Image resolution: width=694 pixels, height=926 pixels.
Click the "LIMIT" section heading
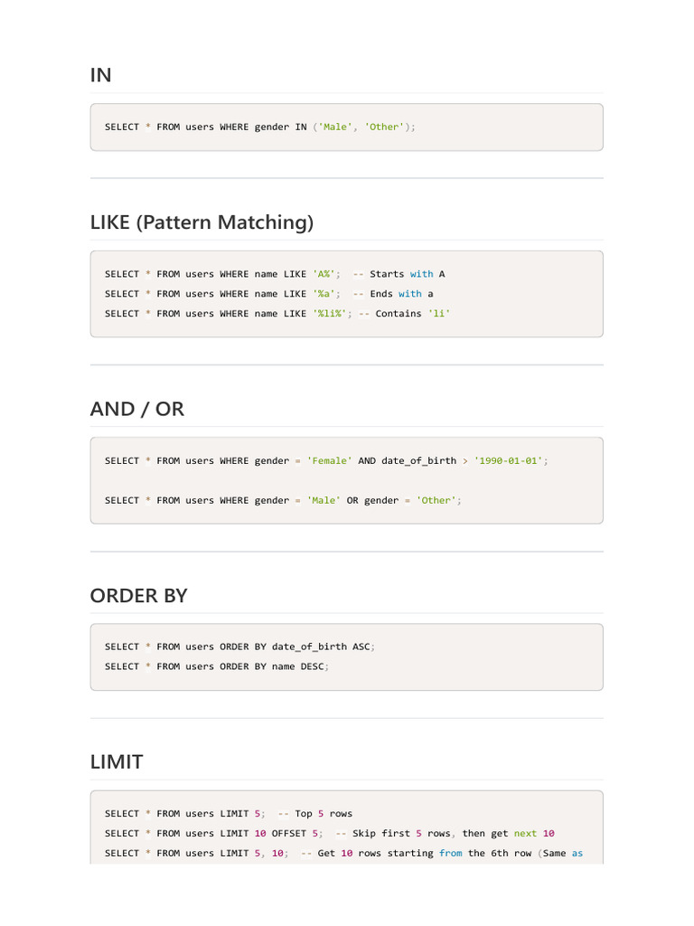click(x=117, y=761)
